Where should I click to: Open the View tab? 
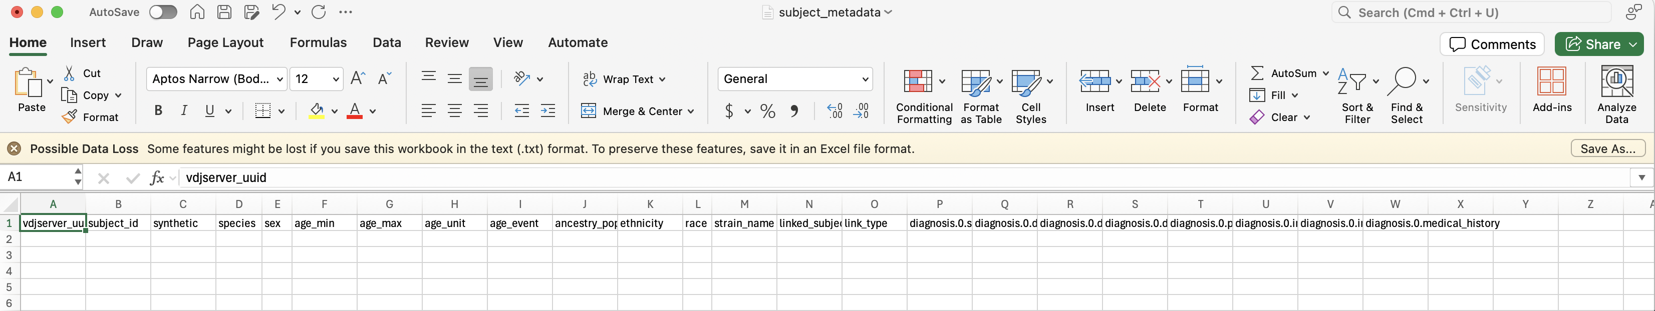507,42
